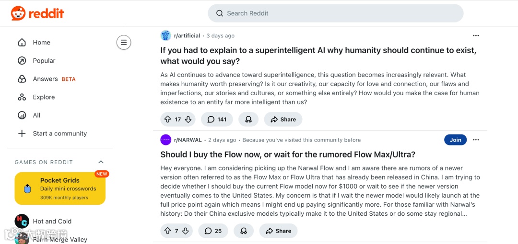Image resolution: width=518 pixels, height=244 pixels.
Task: Upvote the superintelligent AI post
Action: coord(167,119)
